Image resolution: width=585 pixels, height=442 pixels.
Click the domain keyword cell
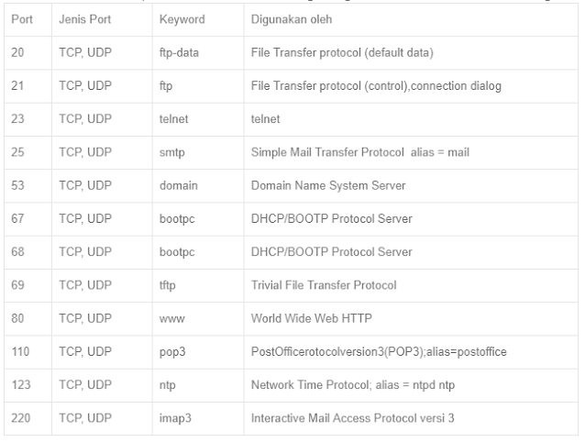pos(177,185)
